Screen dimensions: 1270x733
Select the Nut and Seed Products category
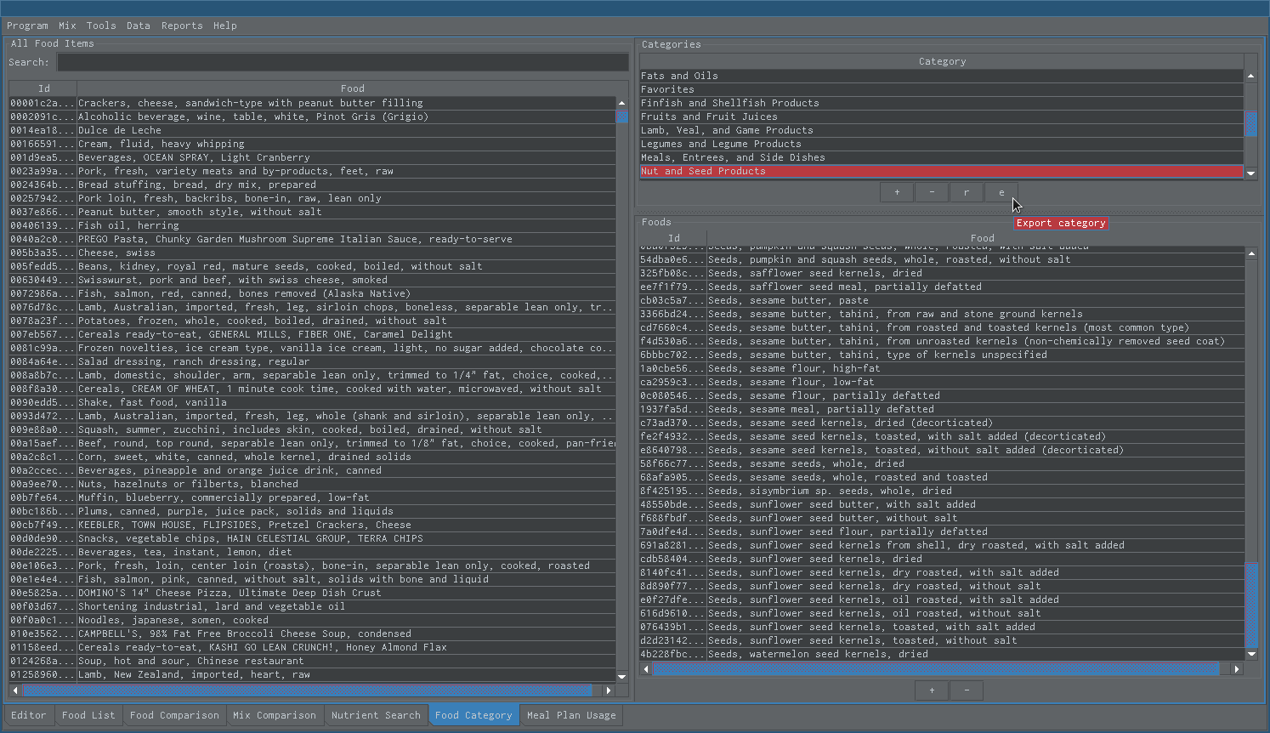(942, 171)
